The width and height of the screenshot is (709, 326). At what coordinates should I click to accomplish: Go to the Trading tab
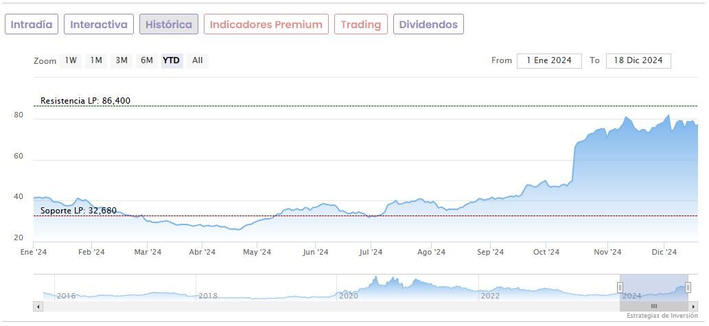[x=360, y=25]
